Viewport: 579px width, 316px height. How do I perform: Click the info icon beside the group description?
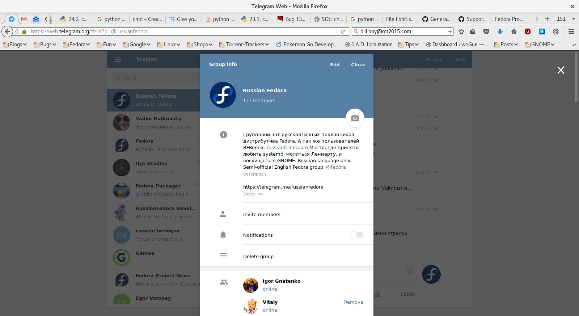point(224,135)
